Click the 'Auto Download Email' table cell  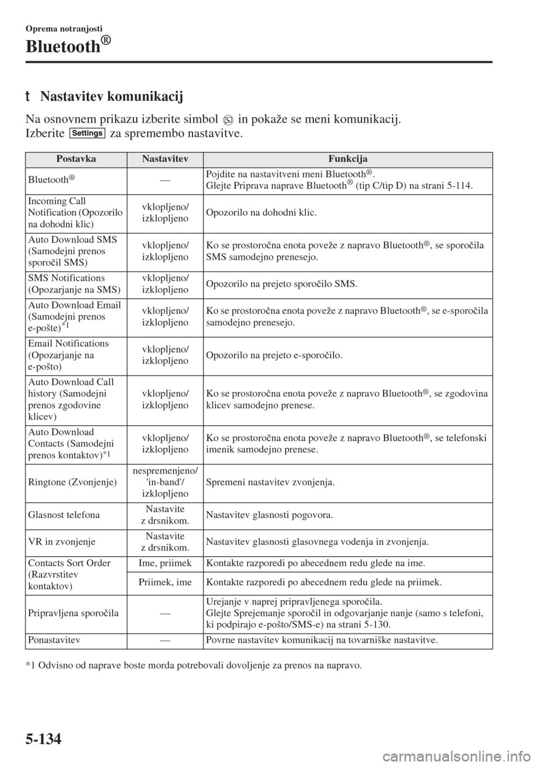tap(76, 317)
